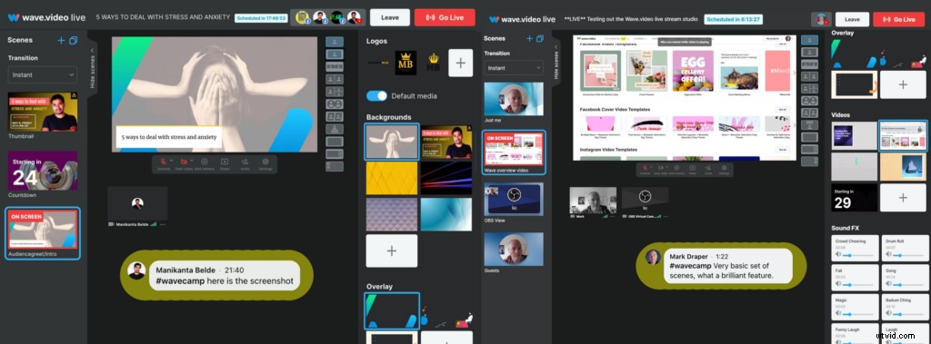The height and width of the screenshot is (344, 931).
Task: Select the Audiencegreet/Intro scene
Action: pos(43,229)
